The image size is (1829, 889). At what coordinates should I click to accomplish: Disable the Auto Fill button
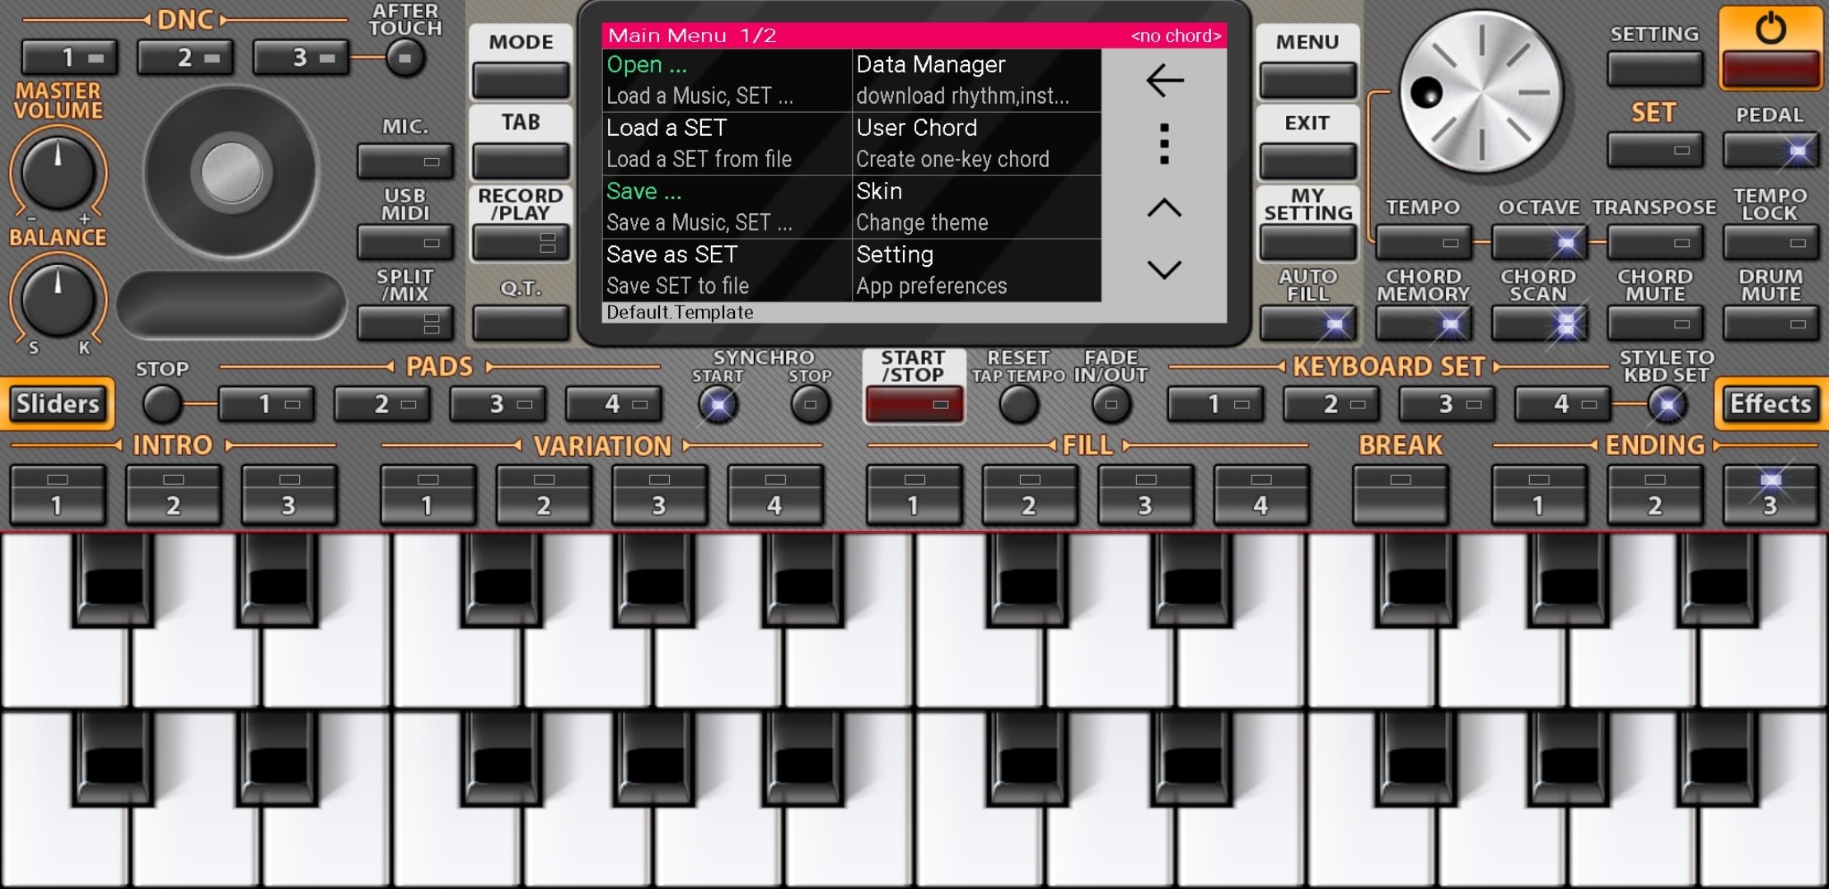coord(1307,323)
